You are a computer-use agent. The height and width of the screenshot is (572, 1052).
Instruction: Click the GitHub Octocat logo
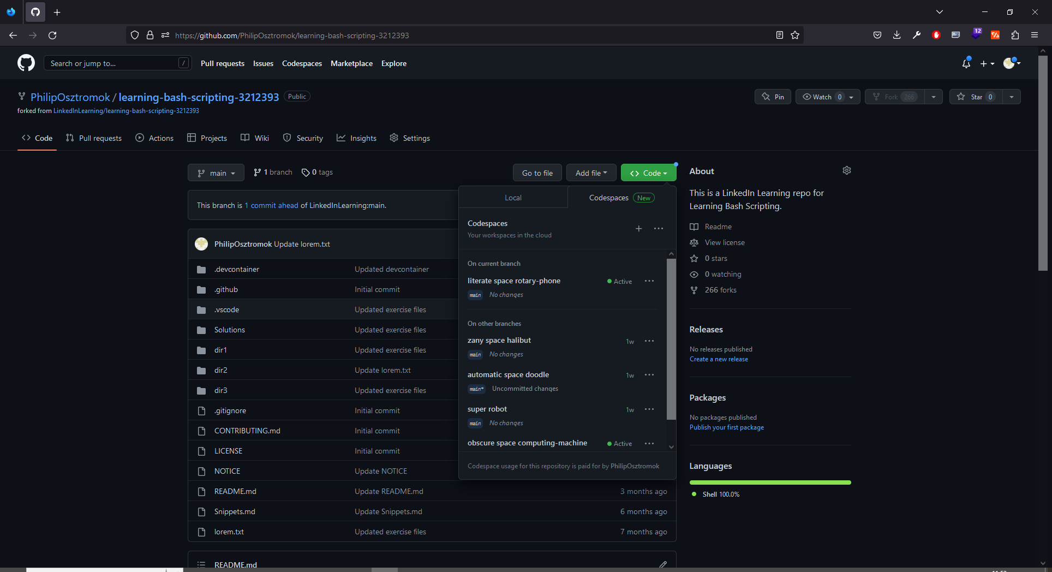[26, 63]
